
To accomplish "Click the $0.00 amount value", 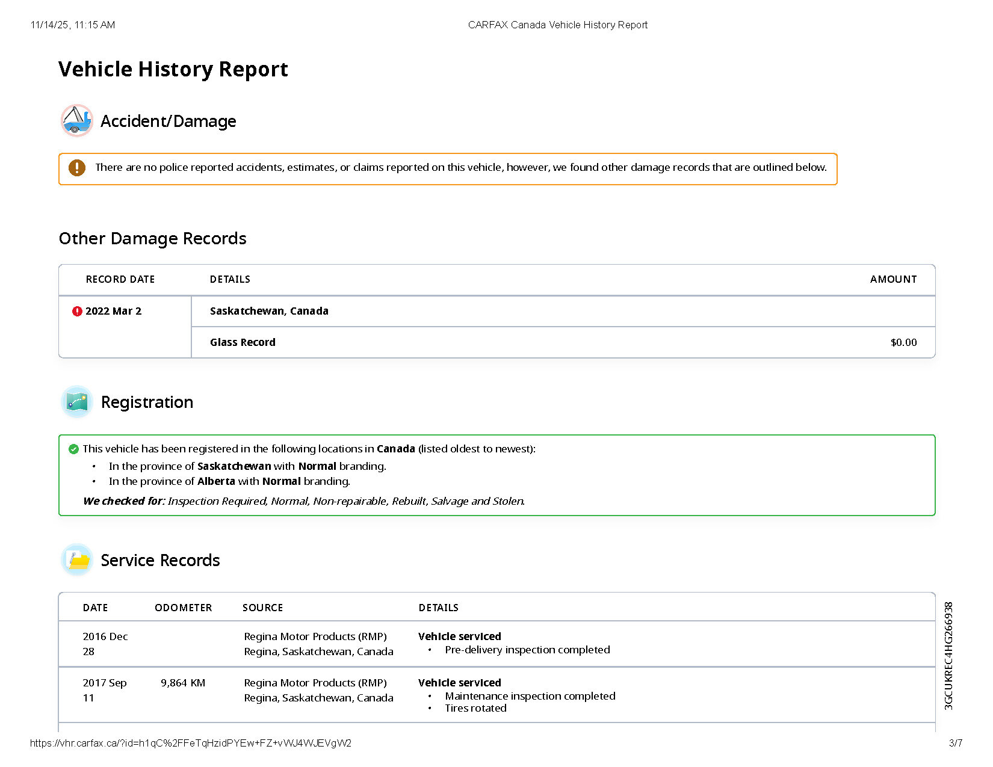I will coord(903,342).
